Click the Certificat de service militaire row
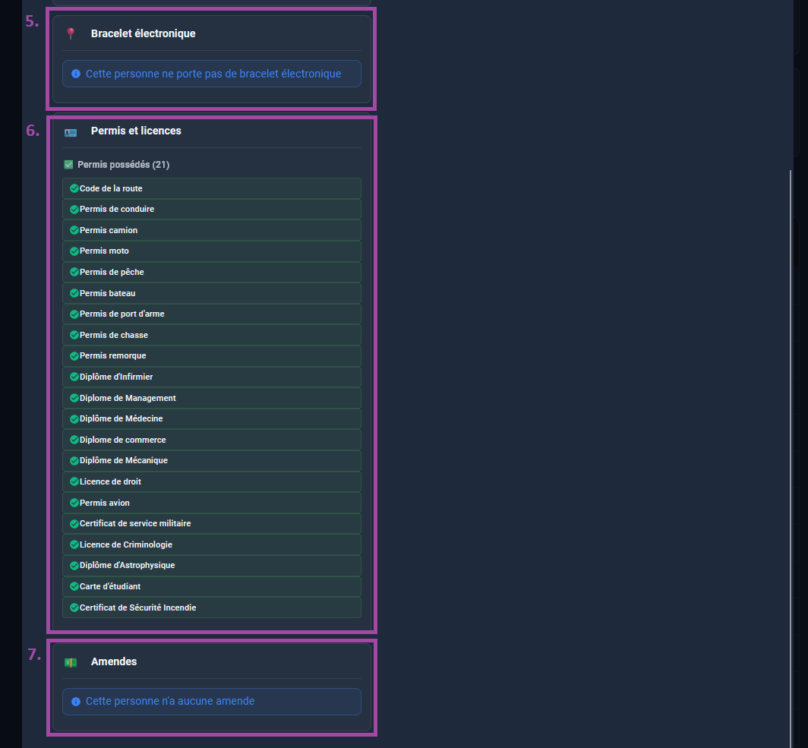The width and height of the screenshot is (808, 748). (x=211, y=524)
